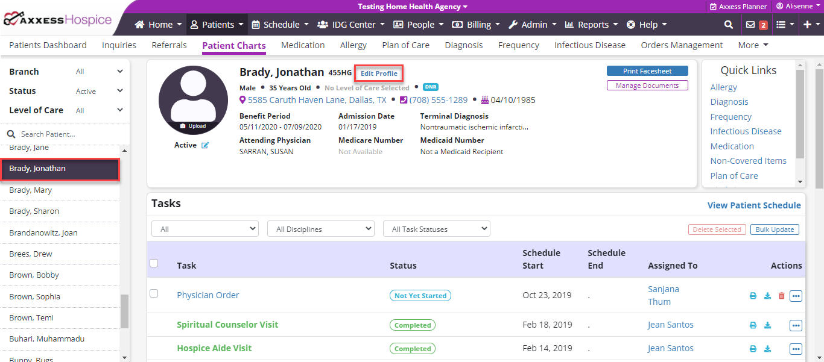Delete the Physician Order using trash icon
The image size is (824, 362).
[x=782, y=296]
